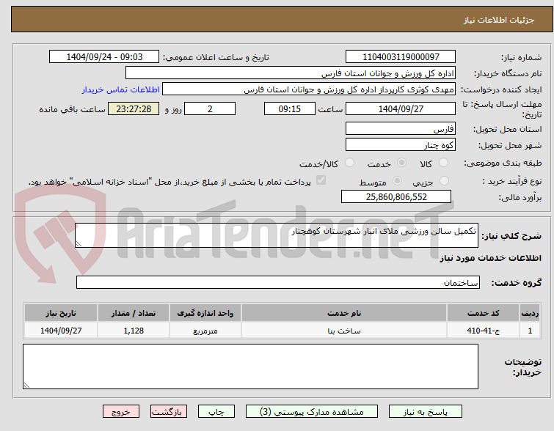Click the تعداد / مقدار column header
This screenshot has height=431, width=554.
[134, 313]
